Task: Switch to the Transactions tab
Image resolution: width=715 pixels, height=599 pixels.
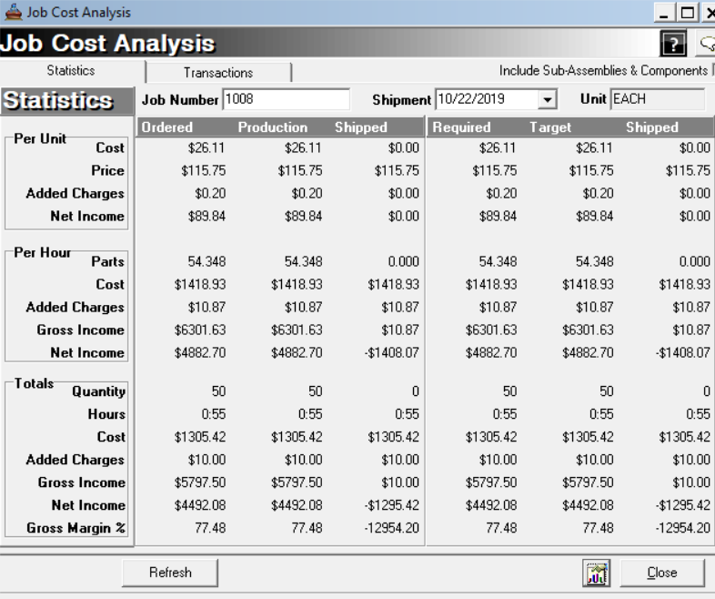Action: click(218, 73)
